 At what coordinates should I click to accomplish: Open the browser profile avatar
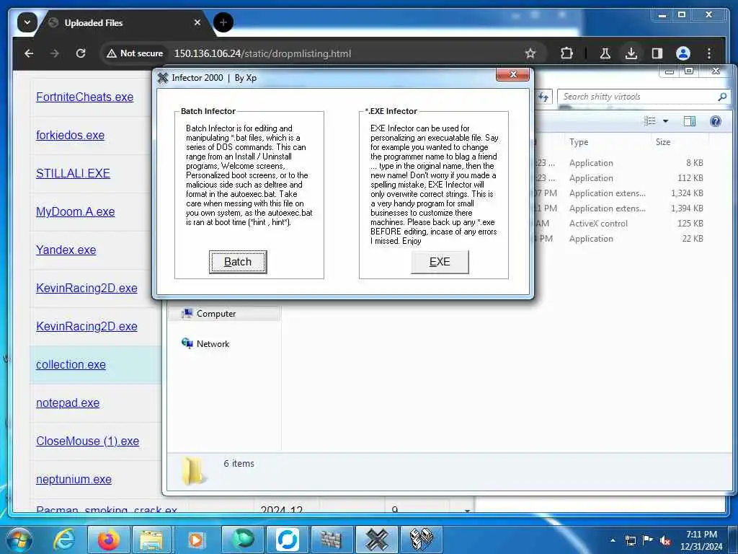683,53
